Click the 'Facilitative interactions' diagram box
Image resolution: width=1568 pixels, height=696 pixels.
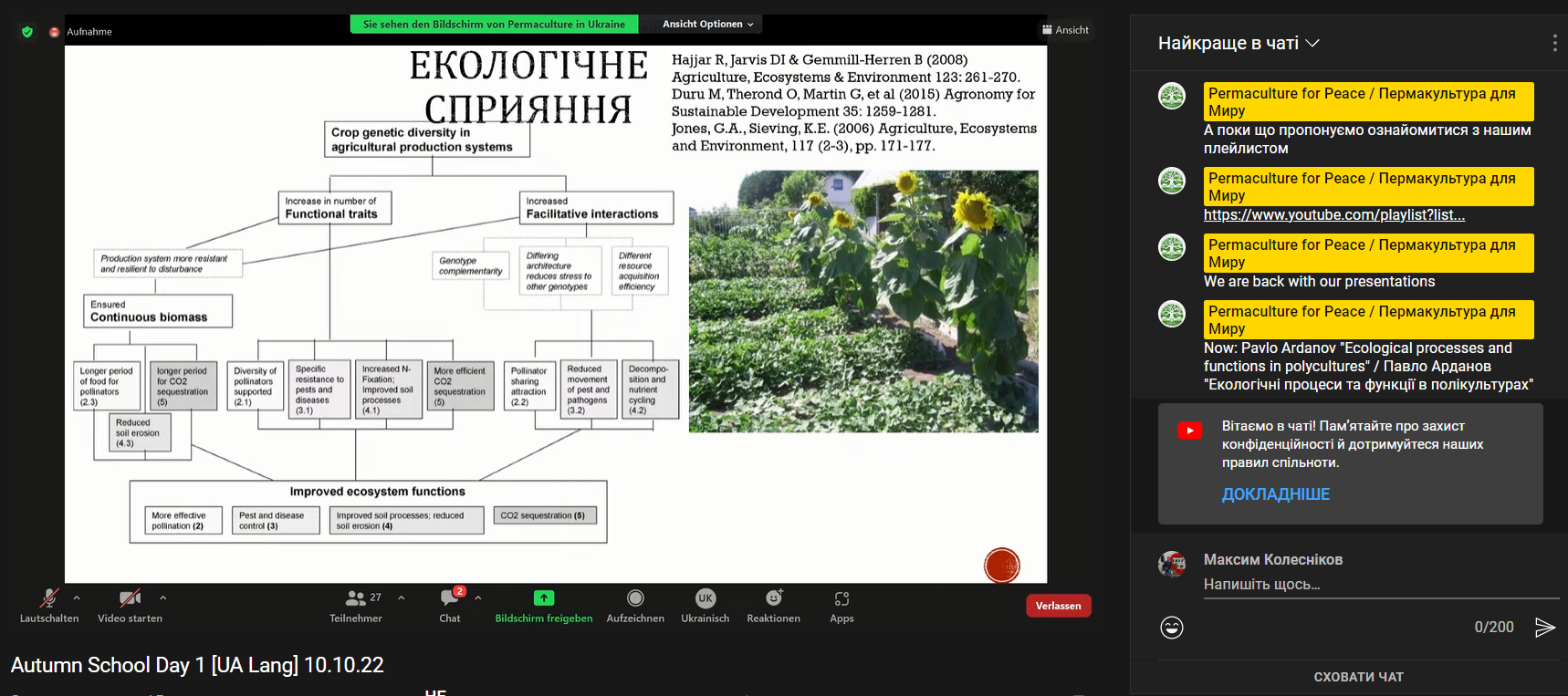(x=597, y=207)
